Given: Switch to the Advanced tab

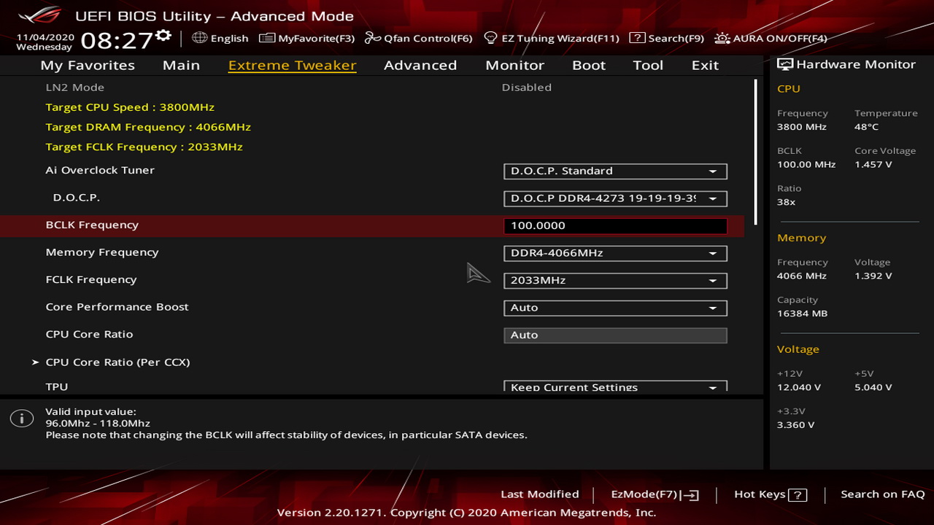Looking at the screenshot, I should click(x=420, y=65).
